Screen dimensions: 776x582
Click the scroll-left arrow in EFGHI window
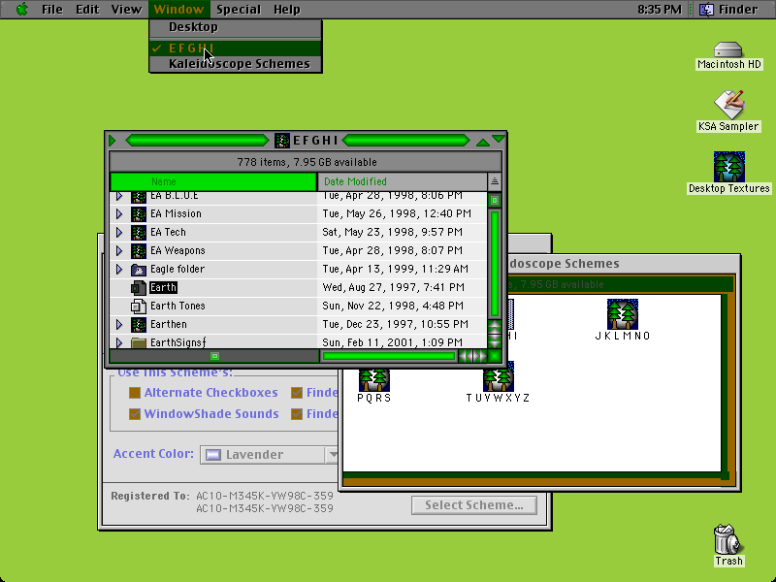tap(466, 356)
